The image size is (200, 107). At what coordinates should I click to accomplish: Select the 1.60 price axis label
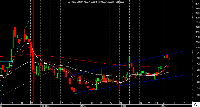tap(197, 95)
